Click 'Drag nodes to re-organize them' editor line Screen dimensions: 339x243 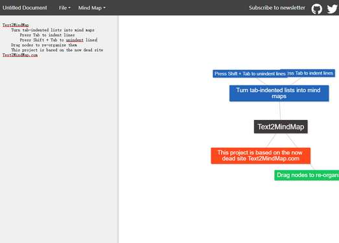pyautogui.click(x=44, y=45)
